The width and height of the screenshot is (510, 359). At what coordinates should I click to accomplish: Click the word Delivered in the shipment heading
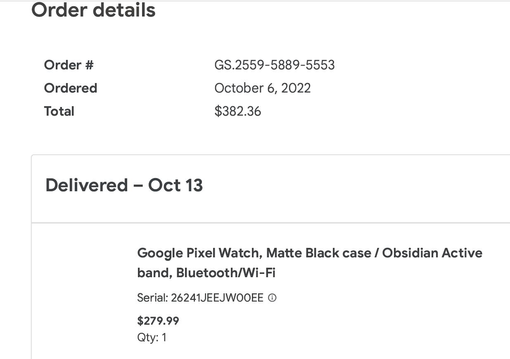pos(87,185)
